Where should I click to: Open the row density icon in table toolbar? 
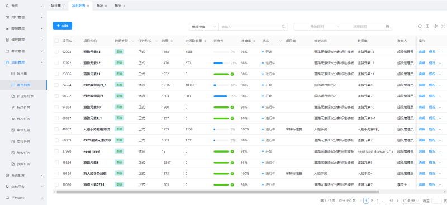[x=427, y=26]
